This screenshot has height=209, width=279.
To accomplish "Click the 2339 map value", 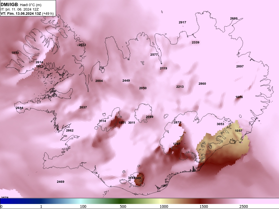I will click(196, 42).
